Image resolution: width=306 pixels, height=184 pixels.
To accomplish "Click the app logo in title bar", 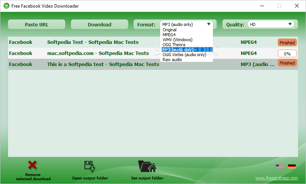I will coord(6,6).
